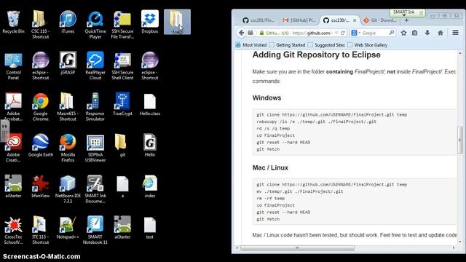Open the Adobe Creative Cloud icon
466x262 pixels.
point(13,148)
